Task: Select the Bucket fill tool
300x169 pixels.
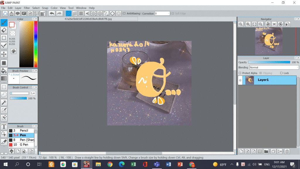Action: 4,71
